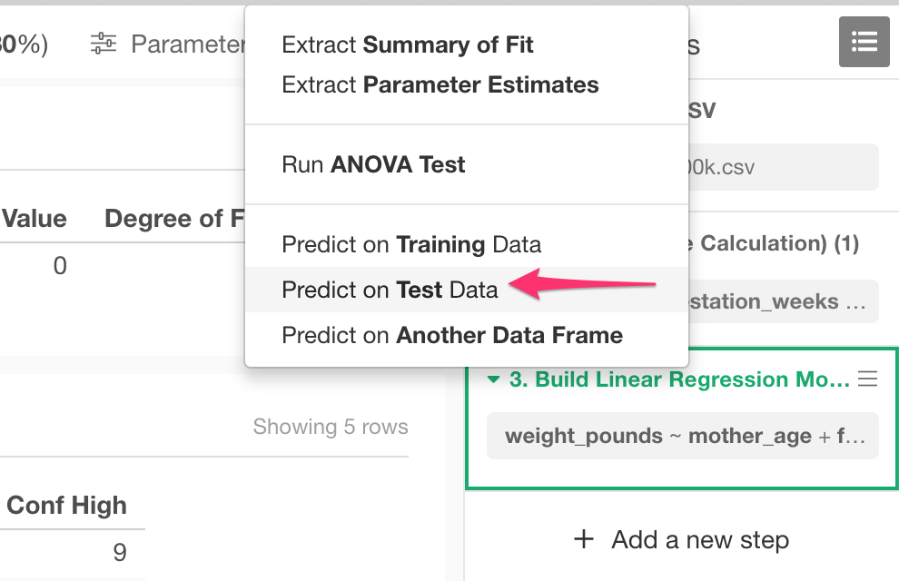
Task: Select the Calculation (1) step title
Action: [774, 243]
